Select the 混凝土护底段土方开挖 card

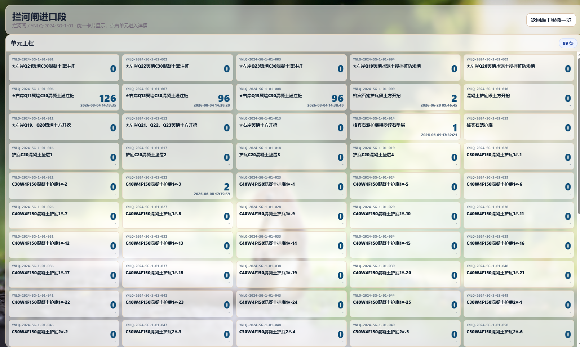coord(519,97)
